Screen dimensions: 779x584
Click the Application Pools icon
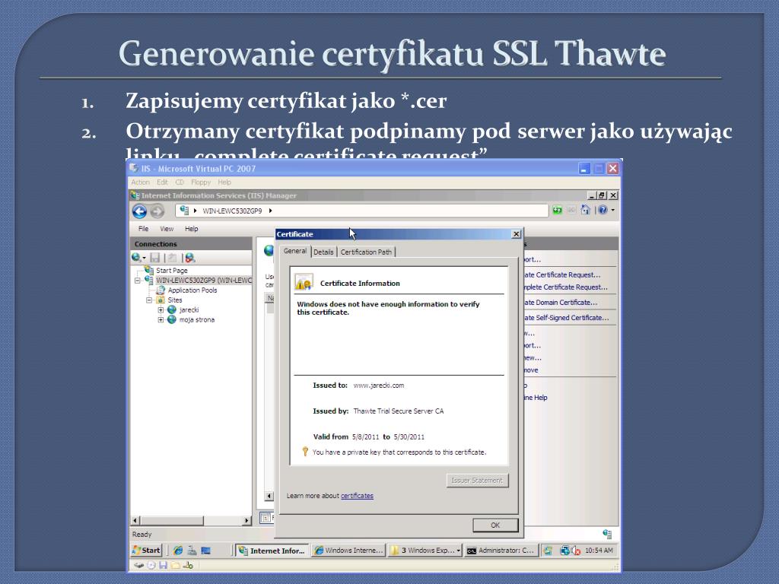(x=161, y=290)
